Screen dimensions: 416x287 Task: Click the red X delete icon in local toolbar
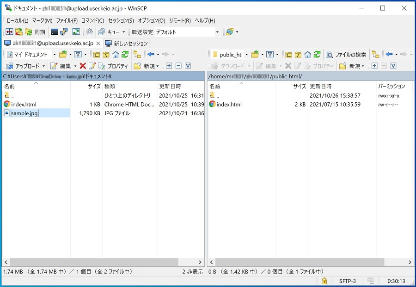tap(83, 66)
